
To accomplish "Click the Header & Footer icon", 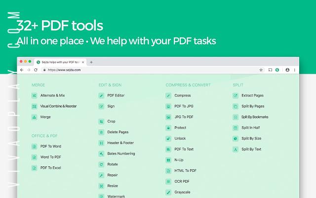I will [x=101, y=143].
